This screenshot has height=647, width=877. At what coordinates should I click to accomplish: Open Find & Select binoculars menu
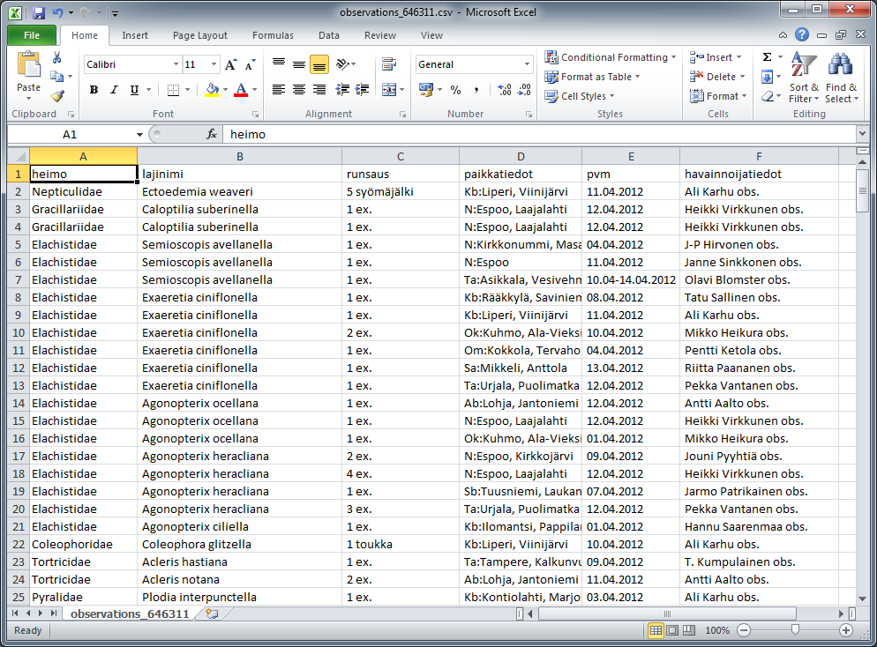coord(841,78)
